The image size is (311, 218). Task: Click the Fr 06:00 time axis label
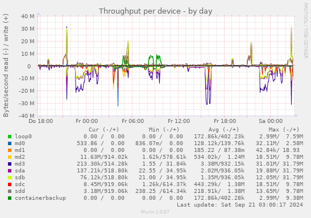point(132,121)
